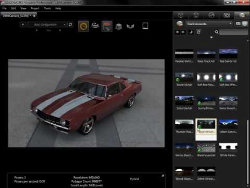This screenshot has height=188, width=250.
Task: Switch to the Cameras palette tab
Action: pos(227,15)
